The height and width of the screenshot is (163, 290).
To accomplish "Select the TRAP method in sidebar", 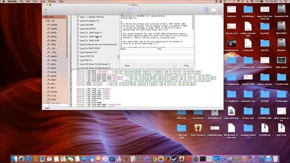I will click(53, 100).
